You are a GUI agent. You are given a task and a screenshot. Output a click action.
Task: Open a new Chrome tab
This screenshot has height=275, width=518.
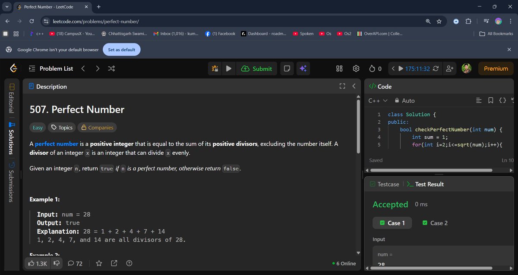tap(99, 7)
